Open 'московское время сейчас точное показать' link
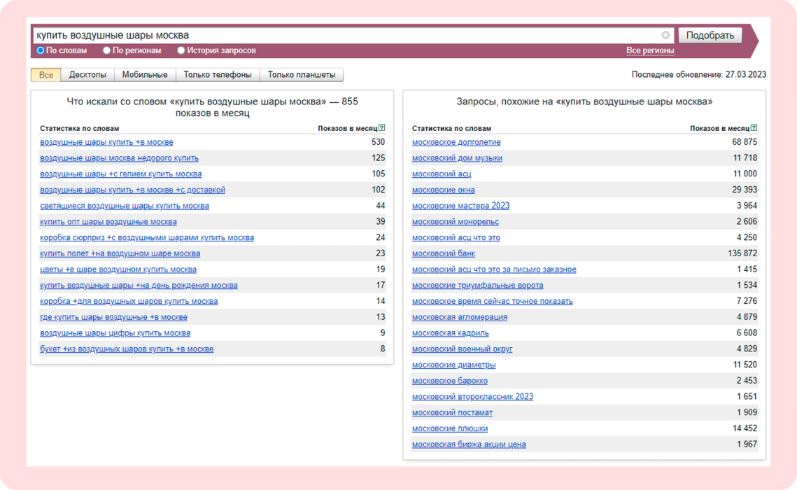Viewport: 797px width, 490px height. (x=493, y=301)
